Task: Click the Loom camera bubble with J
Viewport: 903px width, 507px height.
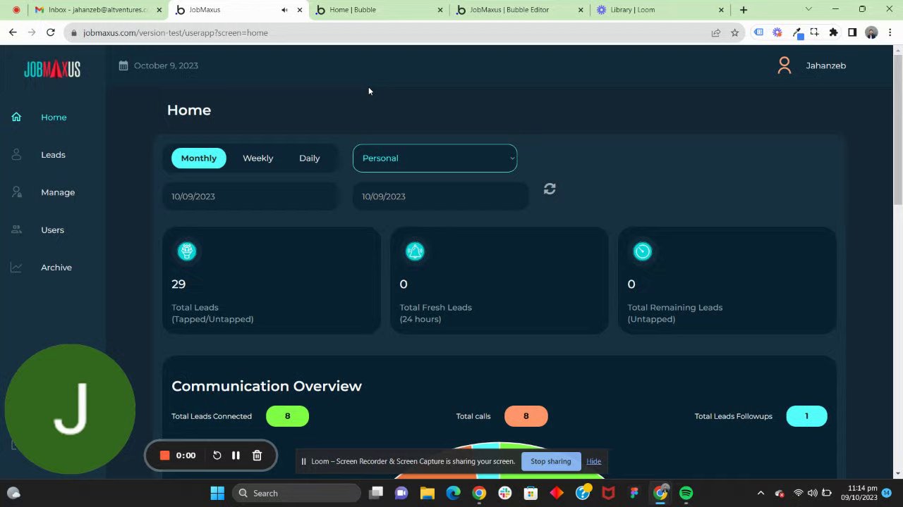Action: click(x=70, y=409)
